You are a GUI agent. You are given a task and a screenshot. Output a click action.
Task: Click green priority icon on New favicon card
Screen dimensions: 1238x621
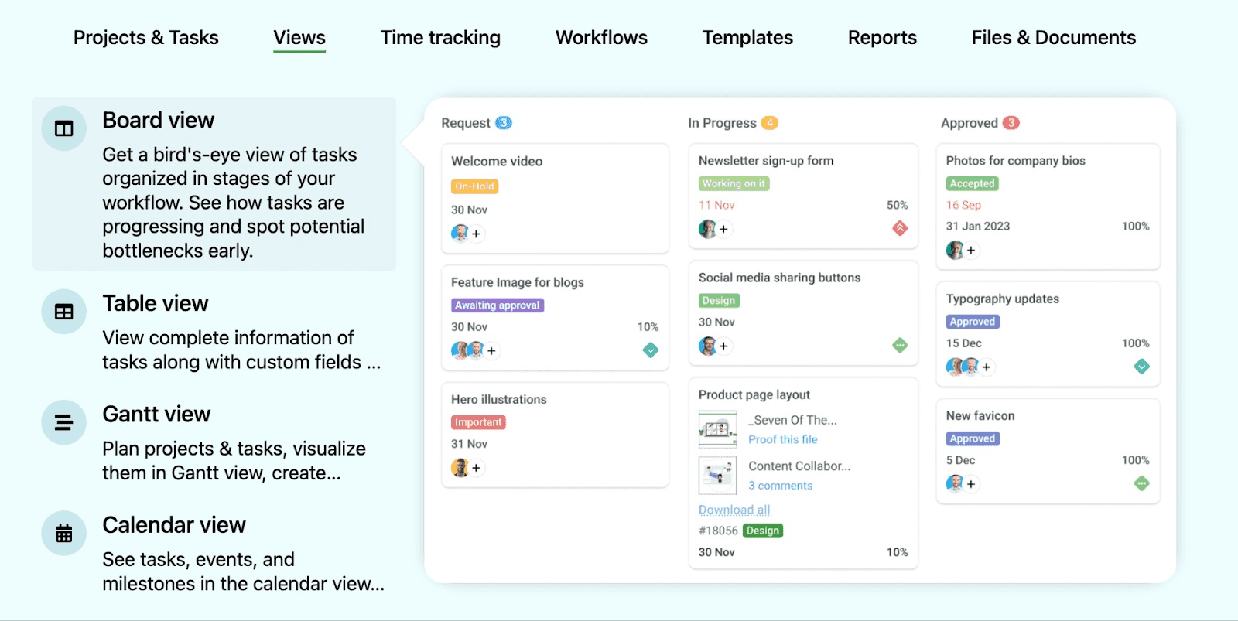tap(1142, 483)
